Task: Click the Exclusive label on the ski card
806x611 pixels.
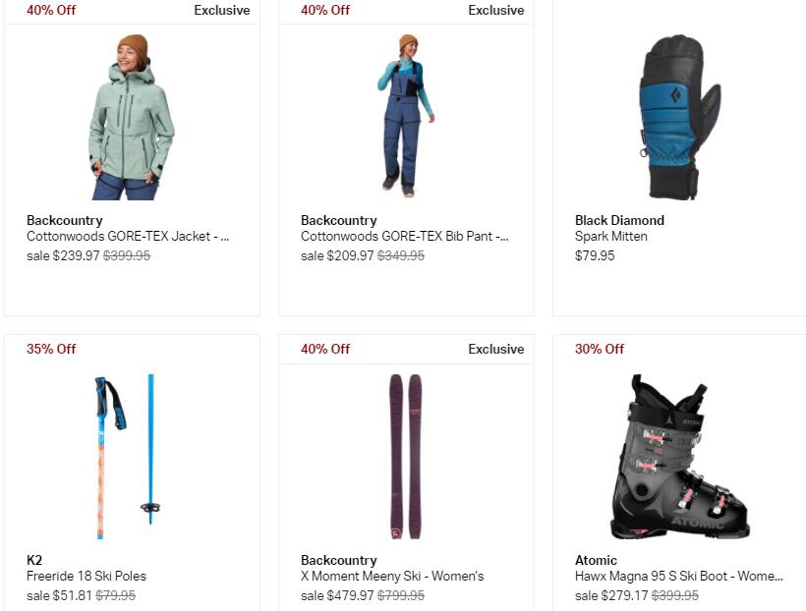Action: tap(496, 349)
